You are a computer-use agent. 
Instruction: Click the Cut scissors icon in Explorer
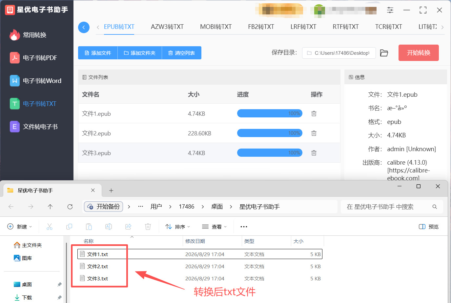point(50,227)
